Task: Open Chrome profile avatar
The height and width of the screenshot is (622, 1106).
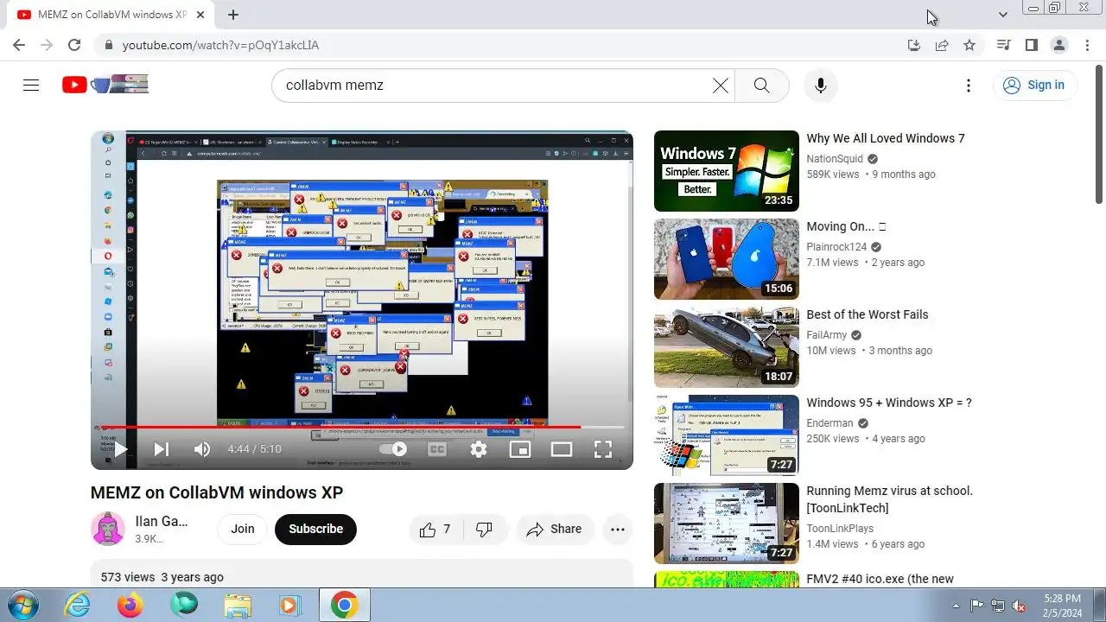Action: point(1058,45)
